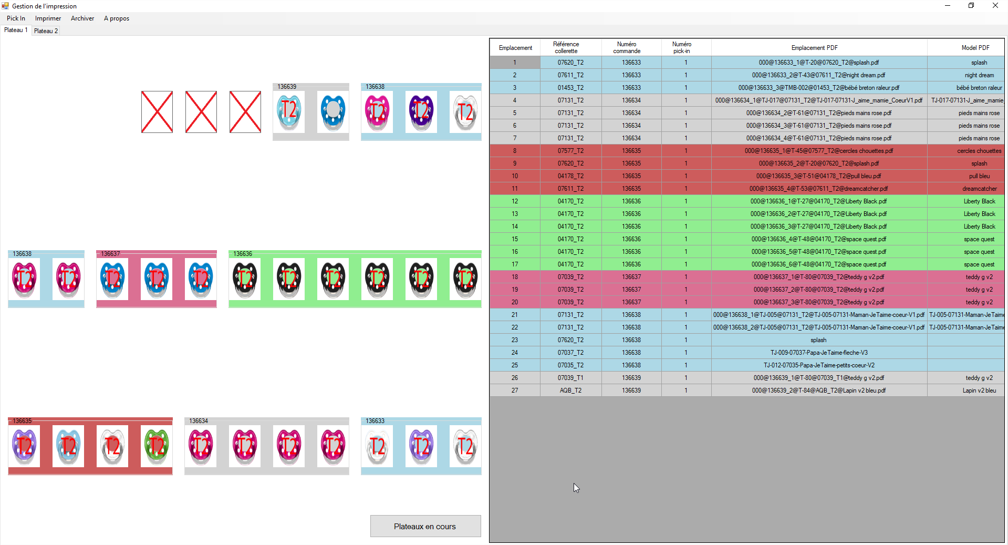Select the green pacifier in order 136635
Viewport: 1008px width, 545px height.
coord(157,446)
